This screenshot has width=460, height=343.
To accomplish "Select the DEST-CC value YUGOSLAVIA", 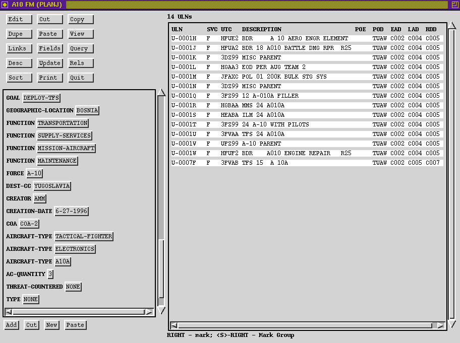I will 52,186.
